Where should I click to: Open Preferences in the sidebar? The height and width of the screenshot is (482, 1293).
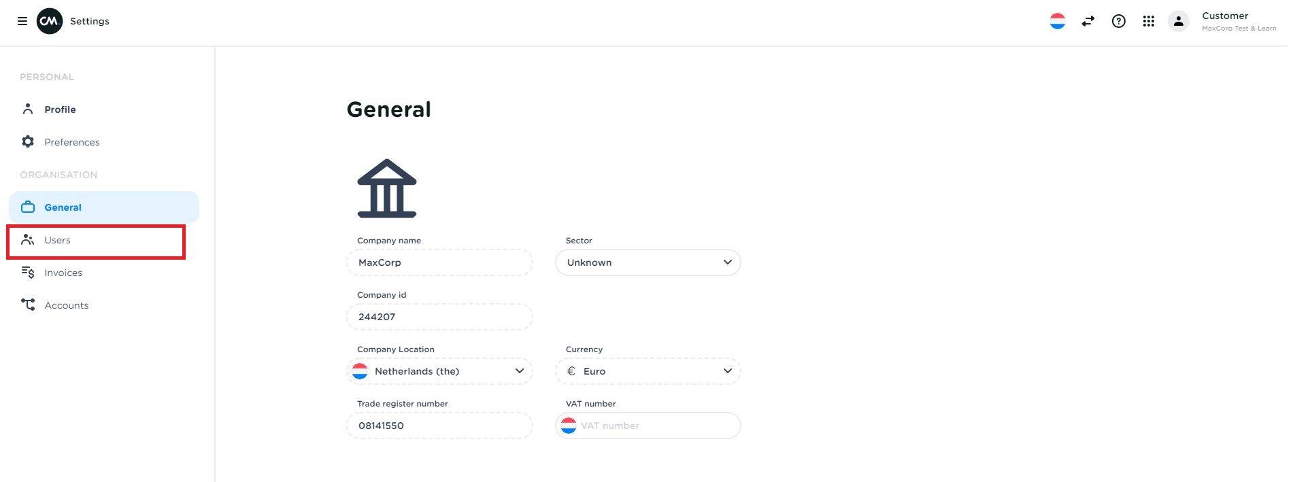(71, 142)
